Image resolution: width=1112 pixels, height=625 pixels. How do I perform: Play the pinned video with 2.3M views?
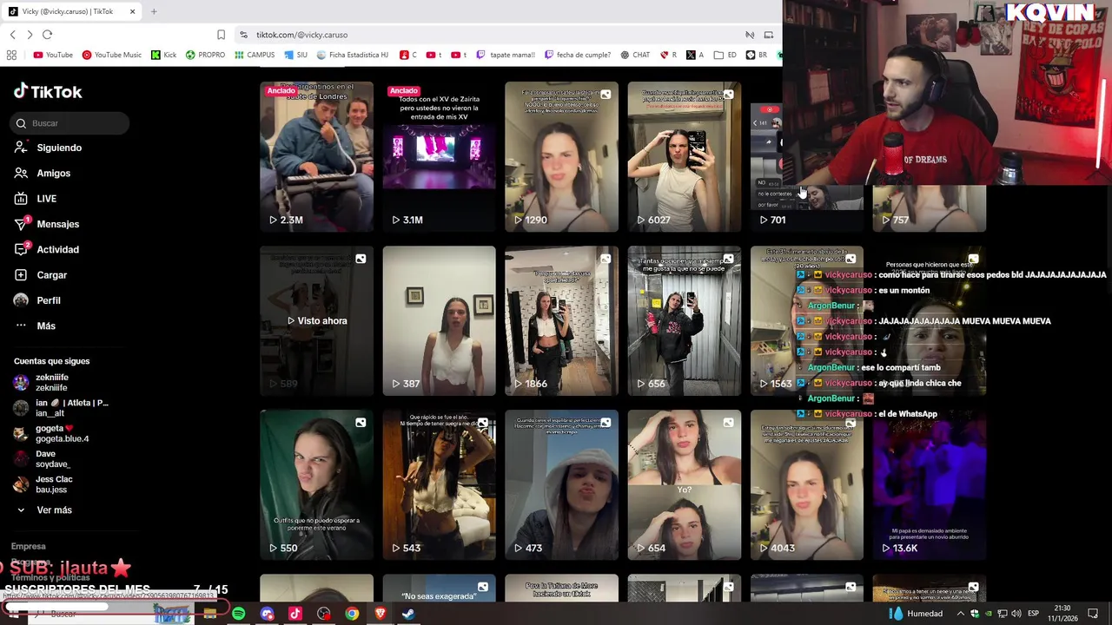tap(316, 156)
